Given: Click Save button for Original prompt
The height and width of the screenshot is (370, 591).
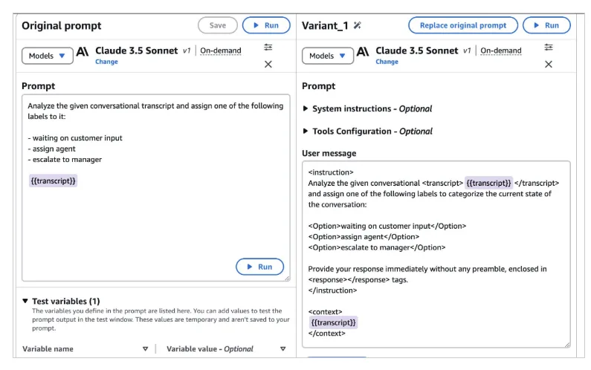Looking at the screenshot, I should click(218, 25).
